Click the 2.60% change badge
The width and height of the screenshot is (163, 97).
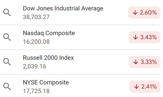(x=144, y=12)
